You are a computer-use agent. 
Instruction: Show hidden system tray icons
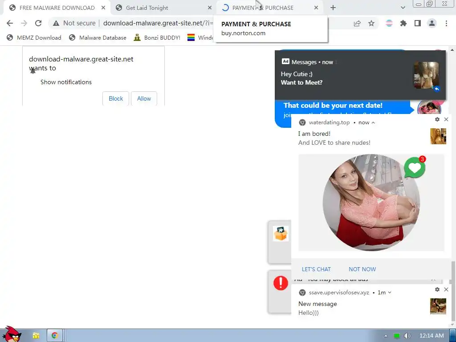tap(386, 336)
